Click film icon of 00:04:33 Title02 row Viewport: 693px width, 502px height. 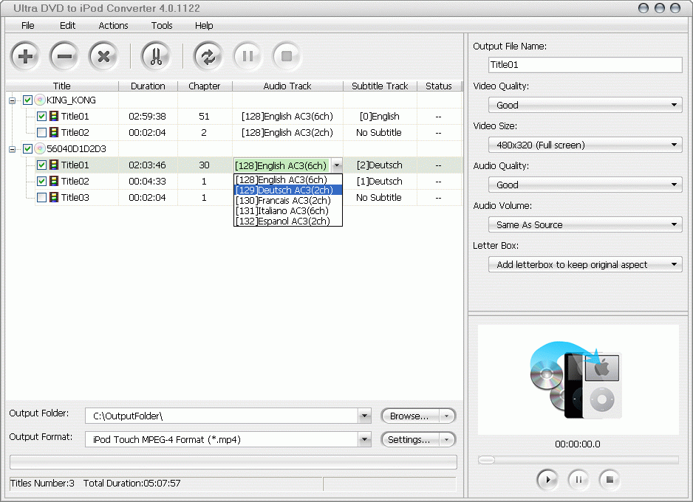54,181
